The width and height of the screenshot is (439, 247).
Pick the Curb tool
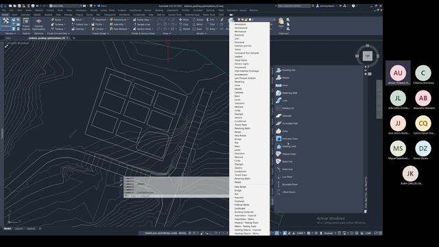(x=282, y=101)
